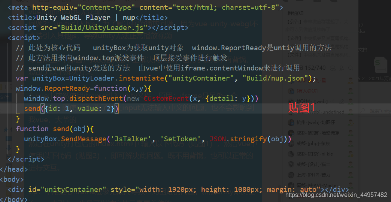Click the role badge icon for 成都-[php]-东东
Image resolution: width=391 pixels, height=202 pixels.
click(x=351, y=144)
